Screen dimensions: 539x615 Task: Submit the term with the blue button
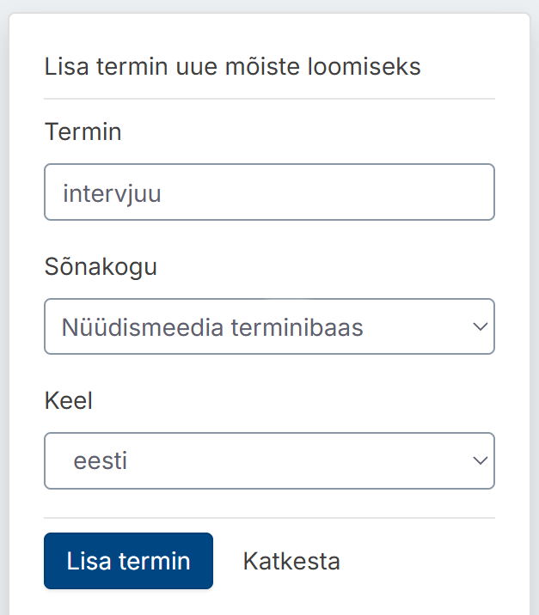[128, 561]
